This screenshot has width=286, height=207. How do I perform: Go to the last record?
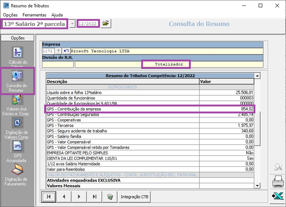[x=95, y=196]
